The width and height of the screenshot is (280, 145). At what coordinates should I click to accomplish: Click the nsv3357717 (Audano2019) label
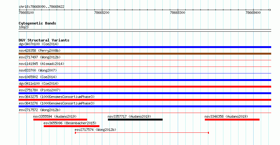[x=129, y=116]
